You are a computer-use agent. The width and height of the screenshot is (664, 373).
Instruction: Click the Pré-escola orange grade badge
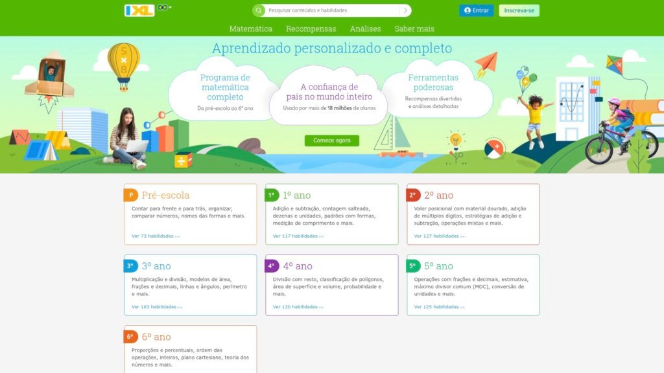tap(131, 195)
